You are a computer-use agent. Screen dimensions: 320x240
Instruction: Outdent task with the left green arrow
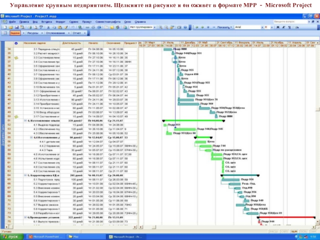(197, 27)
